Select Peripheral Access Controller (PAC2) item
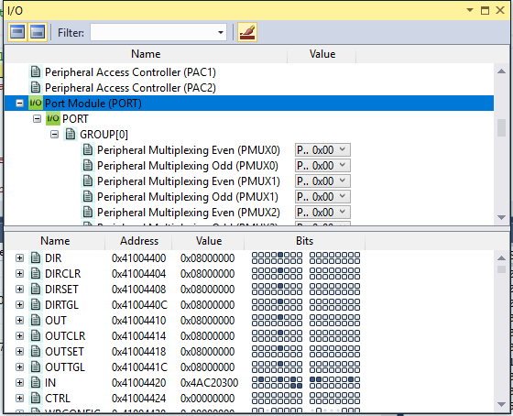The height and width of the screenshot is (416, 513). click(130, 88)
